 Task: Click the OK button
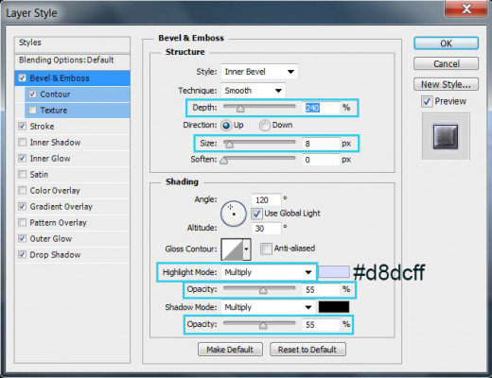(x=446, y=43)
